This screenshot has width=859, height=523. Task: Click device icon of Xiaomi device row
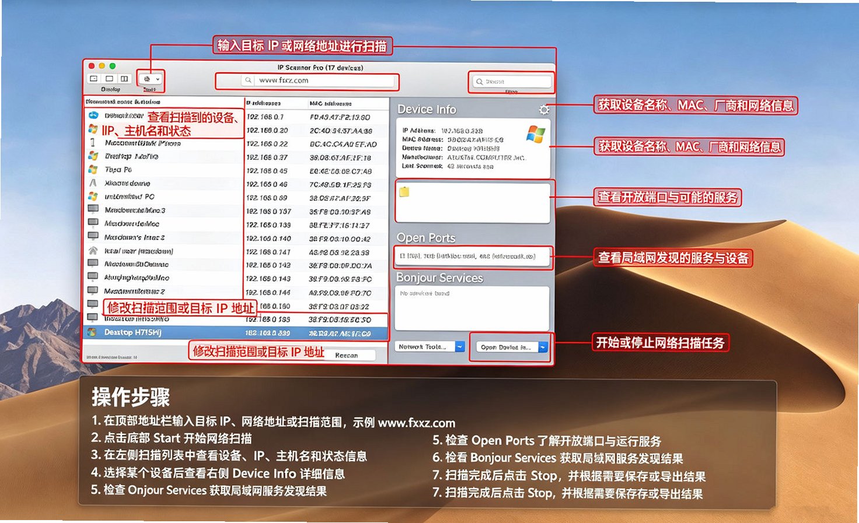92,182
